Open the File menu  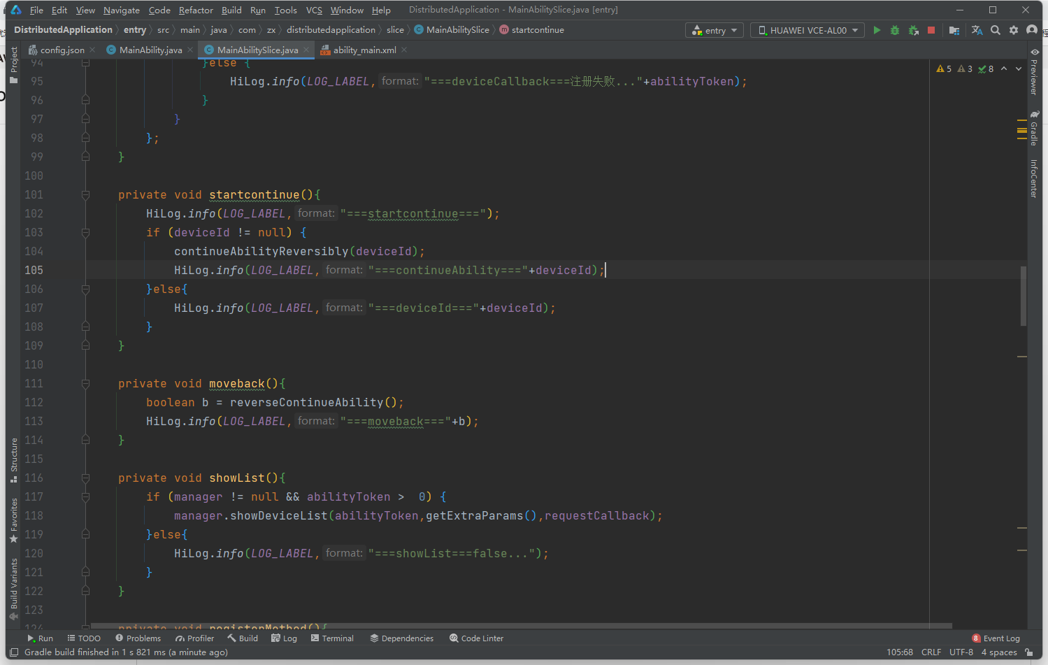click(36, 10)
